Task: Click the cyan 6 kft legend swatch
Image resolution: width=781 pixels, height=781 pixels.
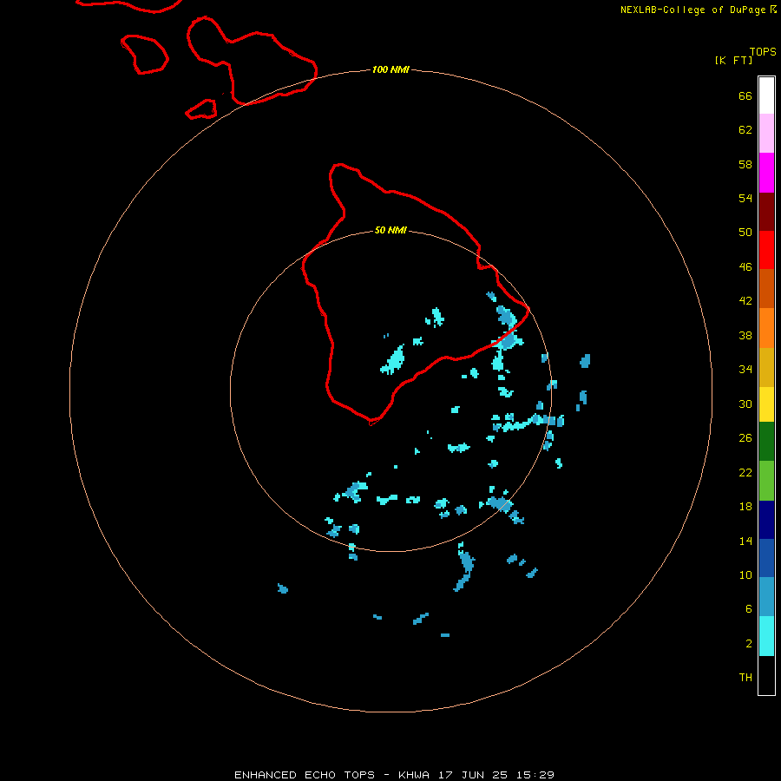Action: tap(766, 636)
